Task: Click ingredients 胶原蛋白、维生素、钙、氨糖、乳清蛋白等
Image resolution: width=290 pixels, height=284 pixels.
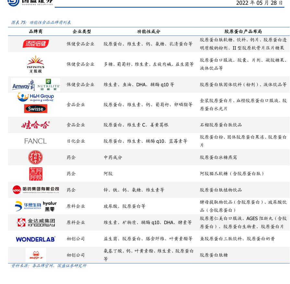Action: coord(148,44)
